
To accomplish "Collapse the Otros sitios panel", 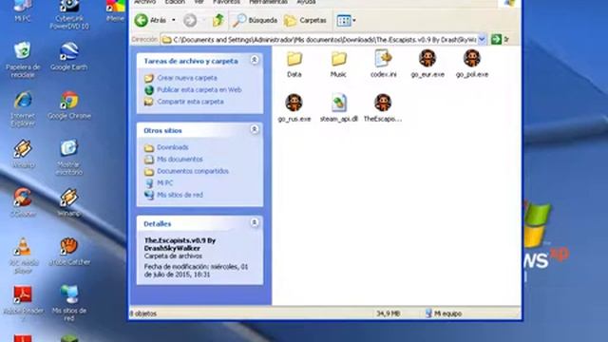I will (255, 129).
